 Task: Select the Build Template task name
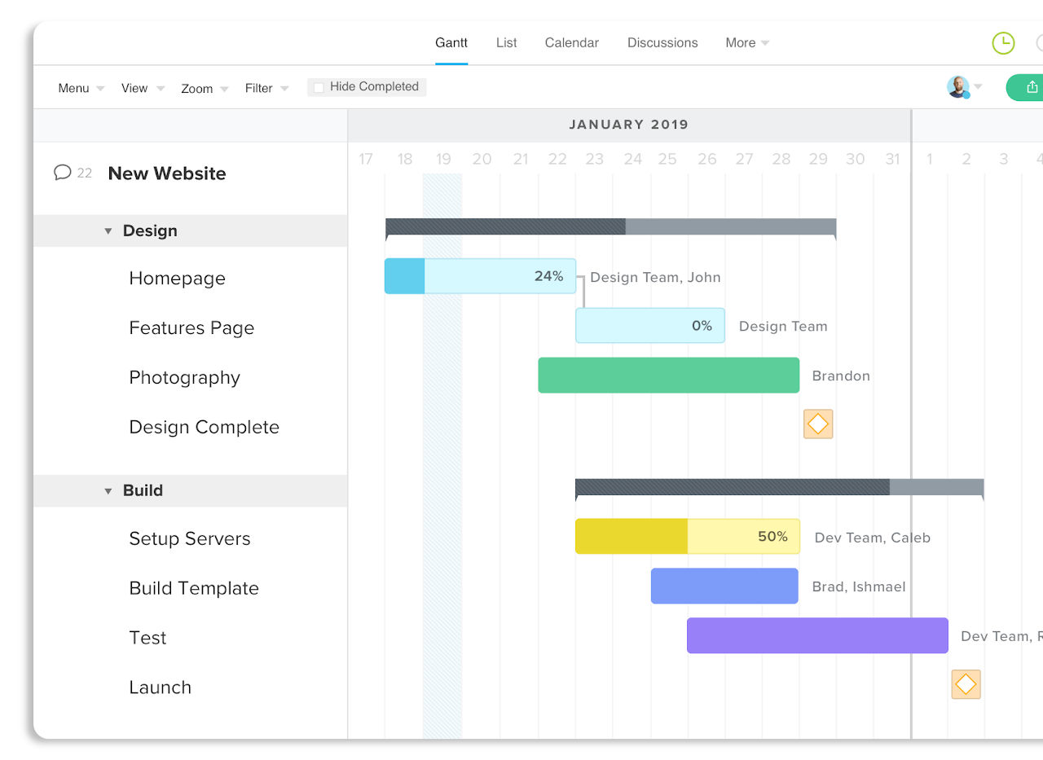coord(194,589)
